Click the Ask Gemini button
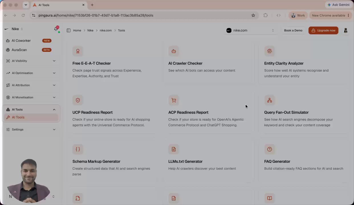Screen dimensions: 354x205 click(338, 5)
